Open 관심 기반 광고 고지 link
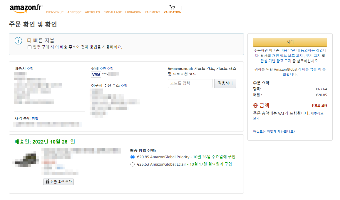Image resolution: width=340 pixels, height=200 pixels. point(276,61)
